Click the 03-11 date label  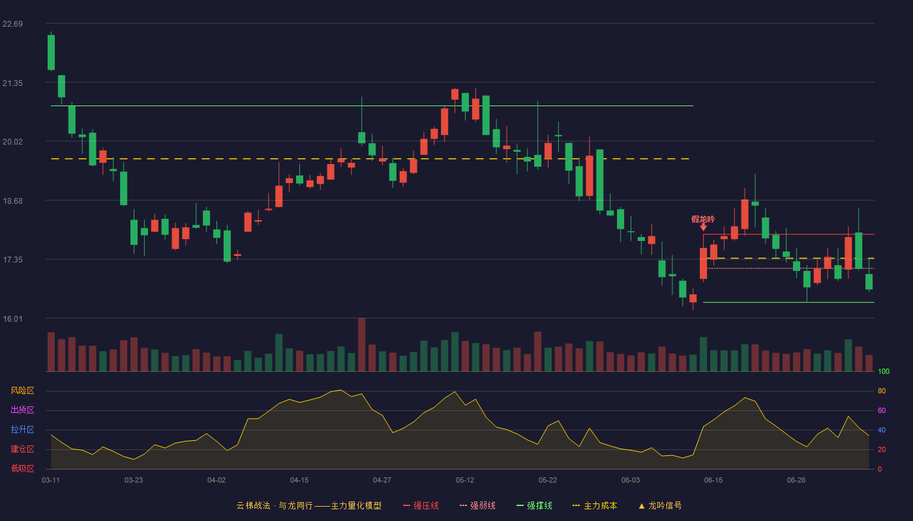[51, 480]
